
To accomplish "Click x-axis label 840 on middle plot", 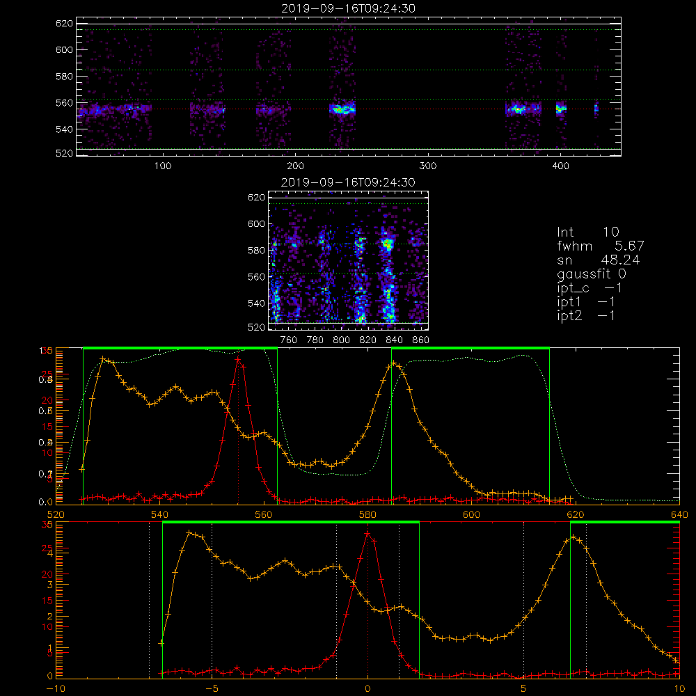I will [394, 340].
